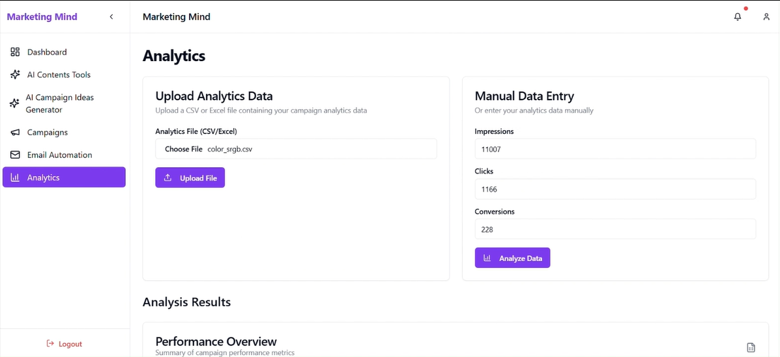Collapse the sidebar with the chevron arrow

111,17
